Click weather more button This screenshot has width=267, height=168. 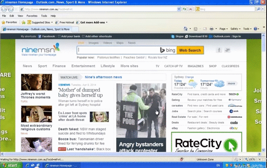231,83
